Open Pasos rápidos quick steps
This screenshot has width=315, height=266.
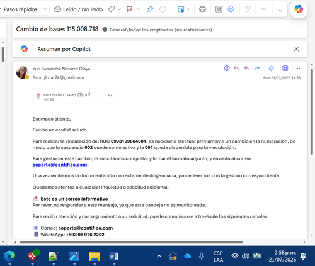click(20, 9)
